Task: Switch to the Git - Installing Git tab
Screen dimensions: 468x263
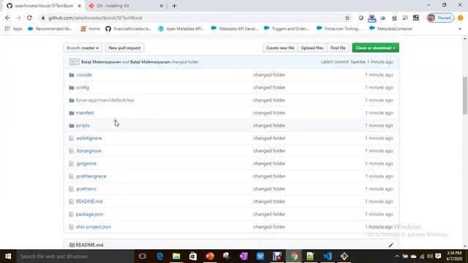Action: coord(125,6)
